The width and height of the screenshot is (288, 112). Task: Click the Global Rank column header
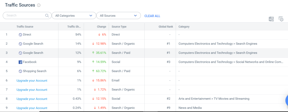(166, 27)
